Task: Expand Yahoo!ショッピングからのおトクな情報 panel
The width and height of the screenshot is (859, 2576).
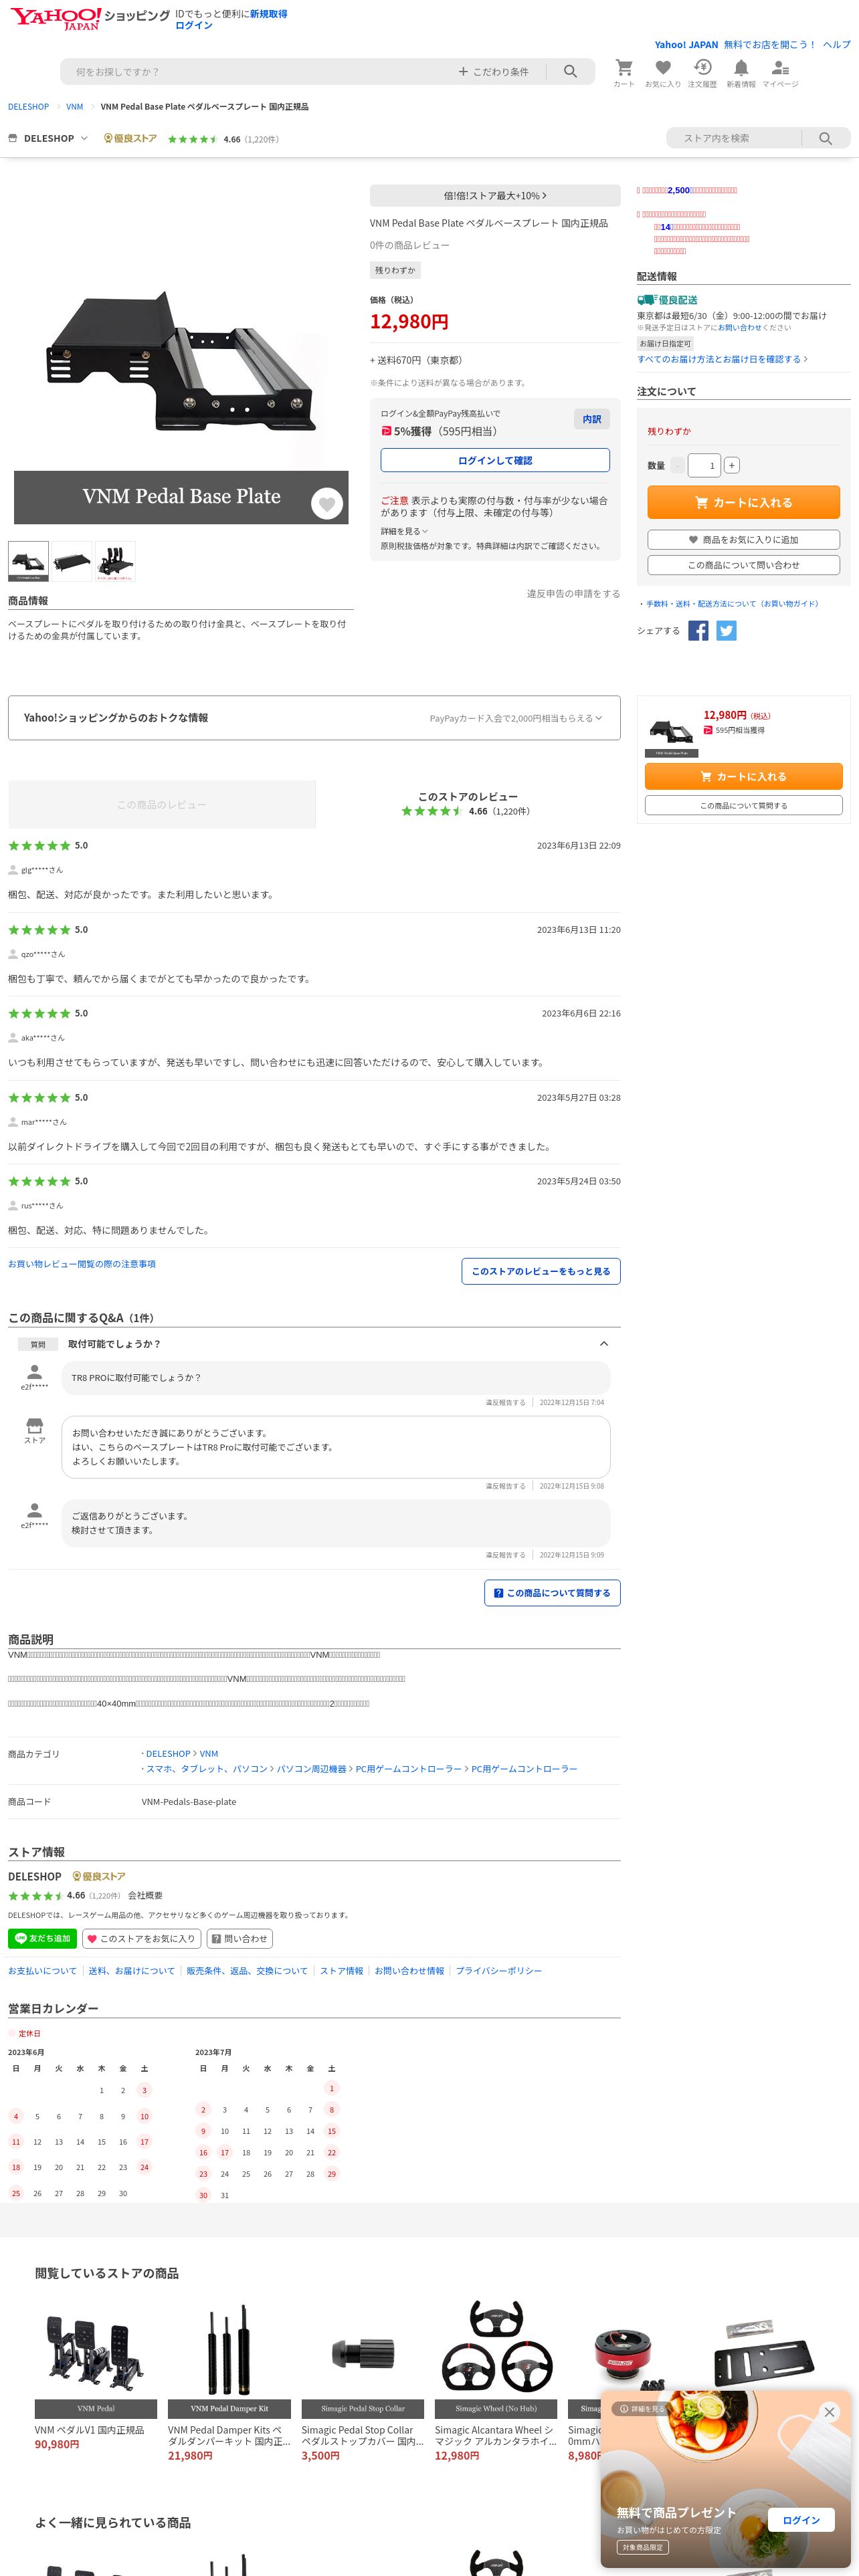Action: pos(314,718)
